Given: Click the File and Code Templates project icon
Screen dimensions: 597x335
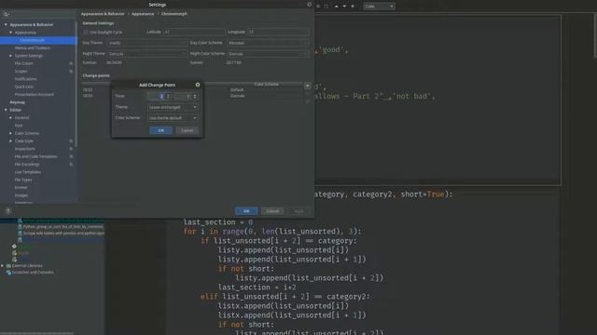Looking at the screenshot, I should pos(71,156).
